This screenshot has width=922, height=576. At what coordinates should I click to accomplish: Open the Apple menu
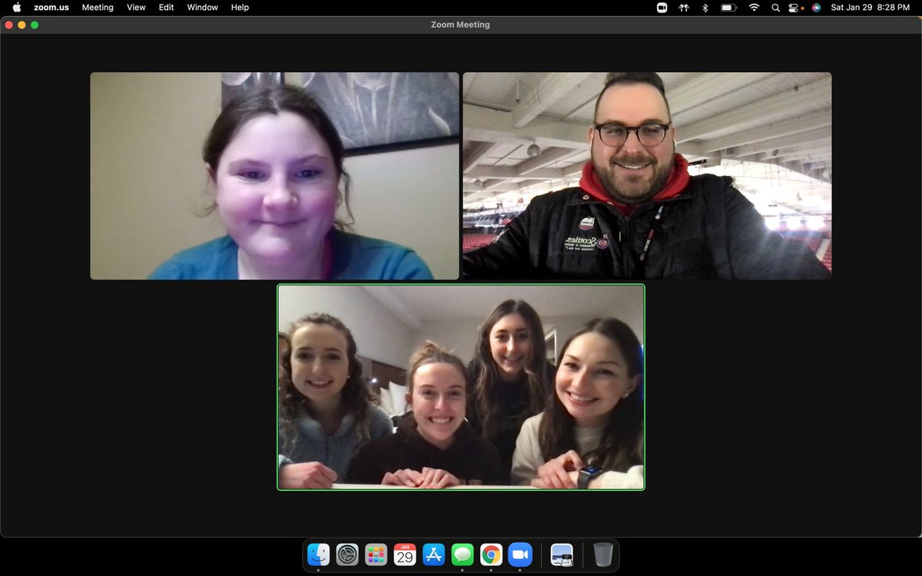coord(17,7)
